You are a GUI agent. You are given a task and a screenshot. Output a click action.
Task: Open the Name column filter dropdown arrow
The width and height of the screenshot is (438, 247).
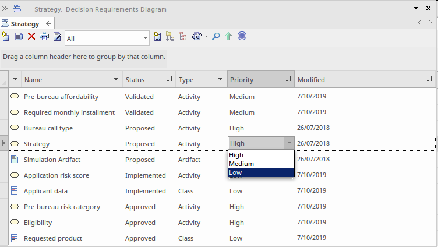(115, 80)
